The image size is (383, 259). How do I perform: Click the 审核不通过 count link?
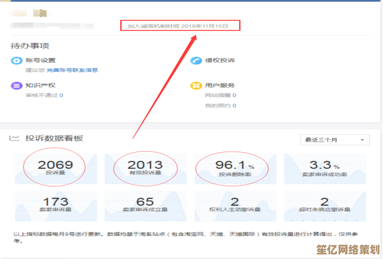(x=61, y=95)
